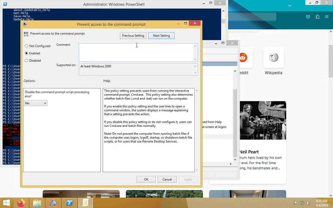This screenshot has height=208, width=333.
Task: Open the script processing dropdown showing No
Action: 36,103
